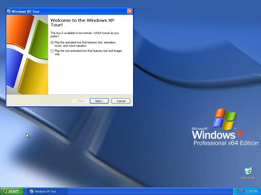Click the 'Welcome to the Windows XP Tour!' heading
The image size is (261, 195).
(82, 23)
